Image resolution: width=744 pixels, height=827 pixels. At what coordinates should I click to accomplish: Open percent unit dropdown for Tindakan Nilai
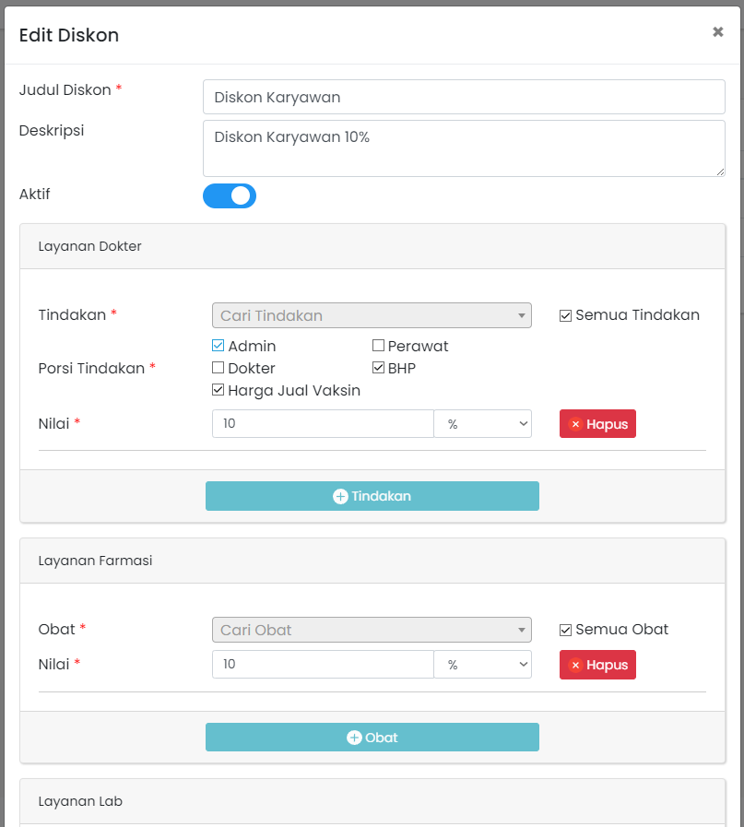pos(483,424)
